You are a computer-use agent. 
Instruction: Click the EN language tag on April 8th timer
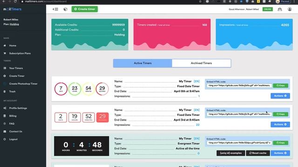(196, 81)
